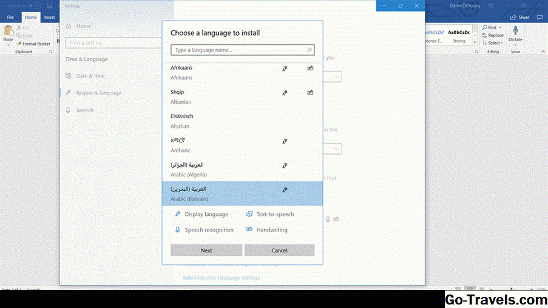Viewport: 548px width, 308px height.
Task: Collapse the Word ribbon
Action: pyautogui.click(x=543, y=52)
